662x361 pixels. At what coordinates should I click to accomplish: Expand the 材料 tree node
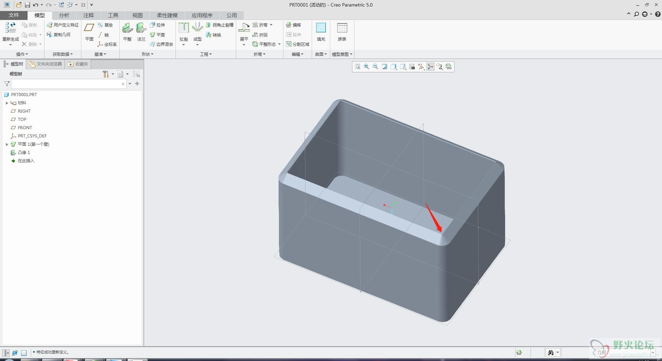click(7, 103)
